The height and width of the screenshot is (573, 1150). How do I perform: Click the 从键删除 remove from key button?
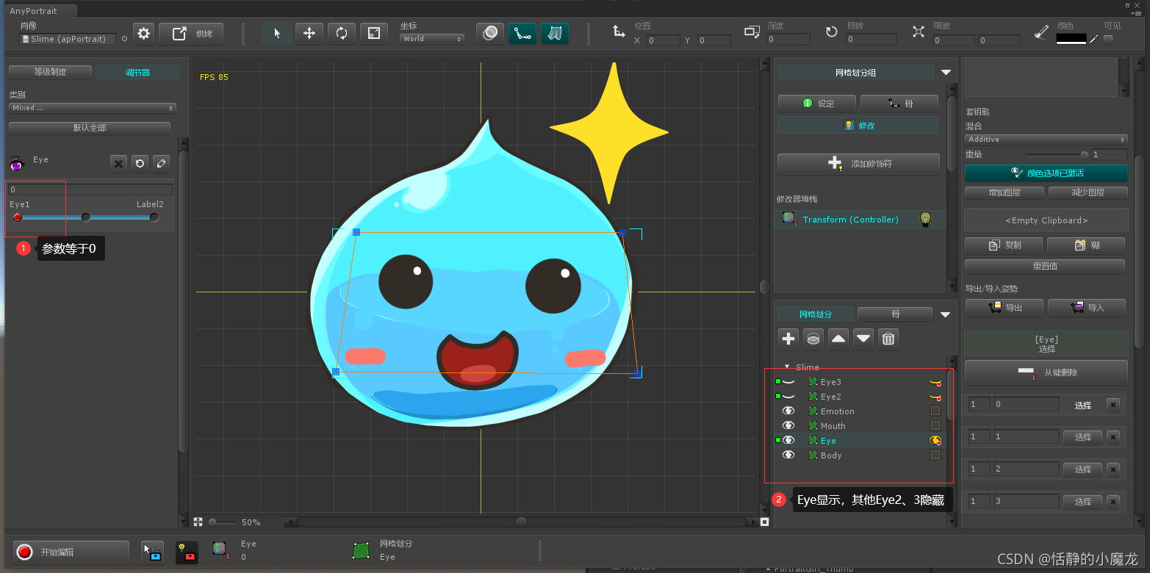(x=1046, y=372)
